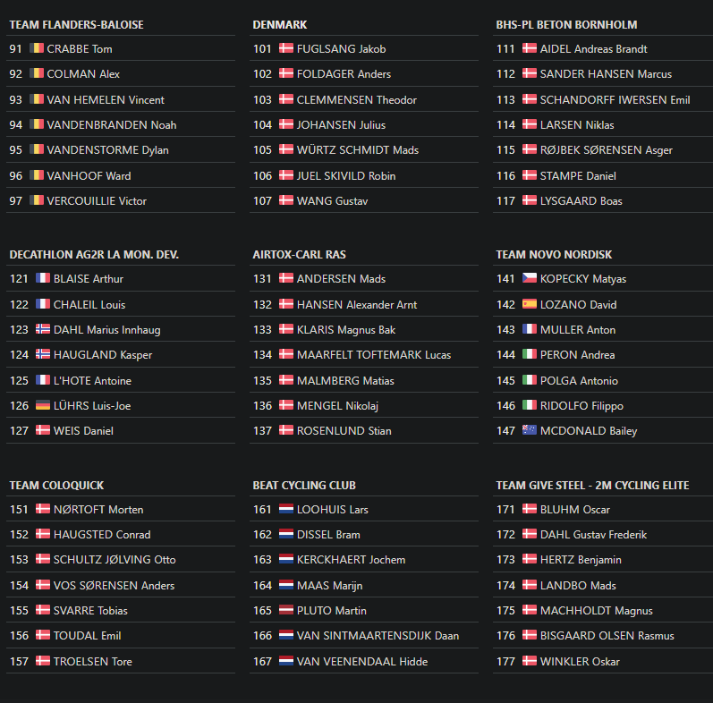Click the Belgian flag next to CRABBE Tom
Screen dimensions: 713x703
[37, 47]
